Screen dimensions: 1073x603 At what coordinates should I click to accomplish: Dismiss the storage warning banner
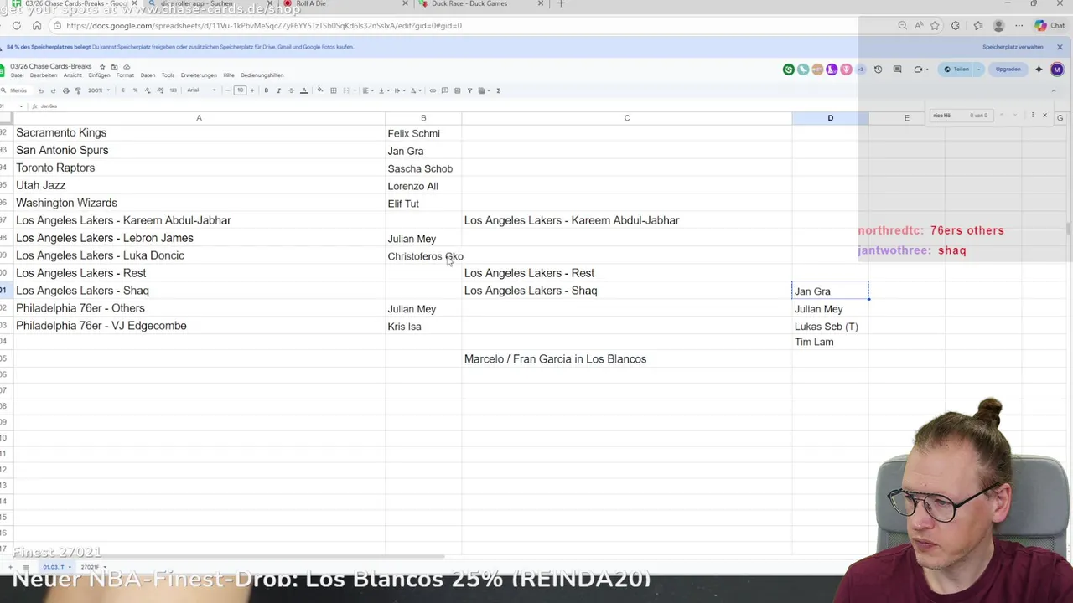tap(1060, 47)
